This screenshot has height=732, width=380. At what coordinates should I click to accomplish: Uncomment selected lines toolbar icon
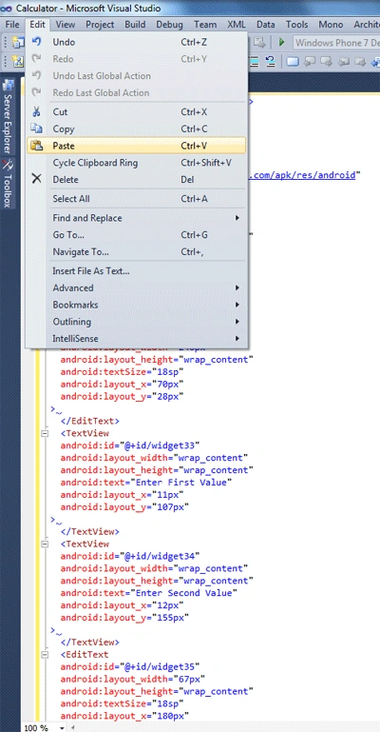(x=271, y=61)
